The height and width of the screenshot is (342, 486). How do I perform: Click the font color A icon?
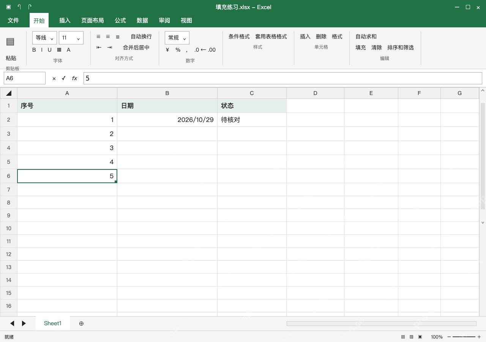pyautogui.click(x=69, y=50)
